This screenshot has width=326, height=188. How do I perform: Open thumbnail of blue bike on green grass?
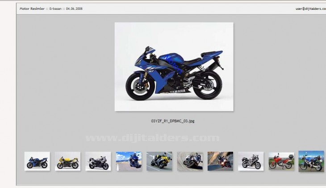click(311, 161)
